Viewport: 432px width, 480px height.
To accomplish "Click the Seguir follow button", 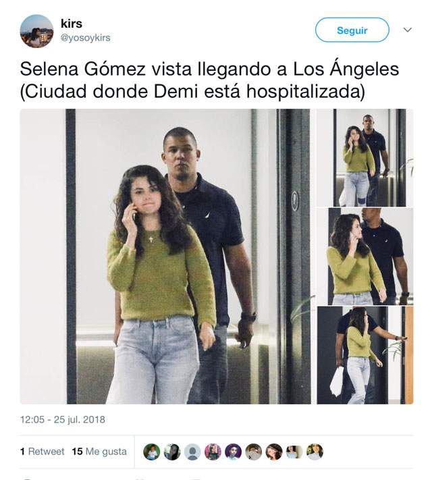I will pos(352,30).
